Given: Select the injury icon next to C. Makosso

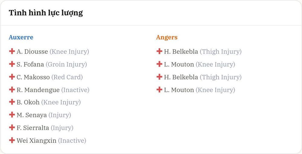Looking at the screenshot, I should [x=12, y=77].
